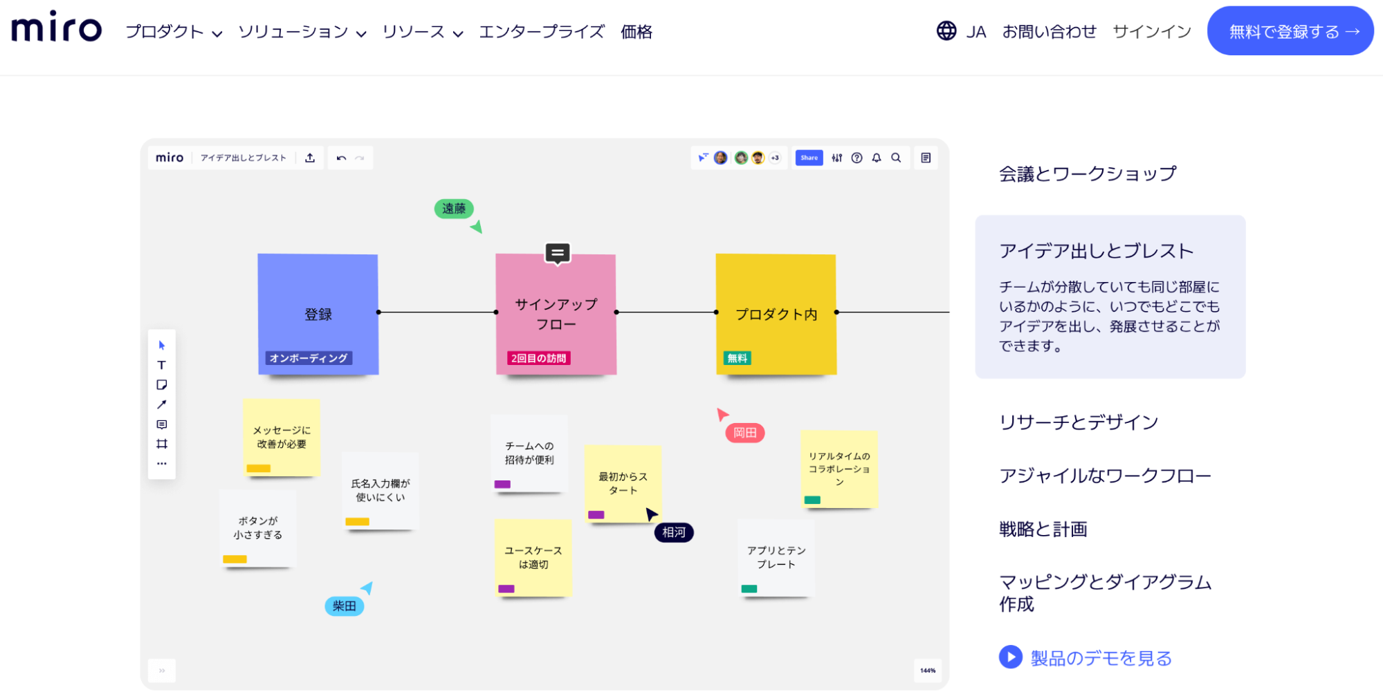The image size is (1383, 694).
Task: Expand the リソース menu
Action: pos(422,32)
